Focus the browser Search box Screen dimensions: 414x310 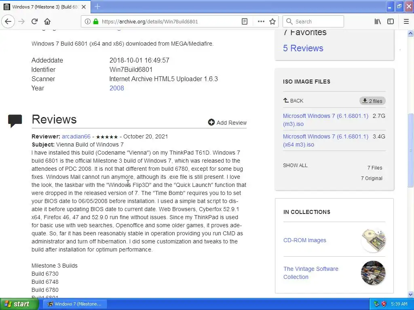pyautogui.click(x=313, y=21)
